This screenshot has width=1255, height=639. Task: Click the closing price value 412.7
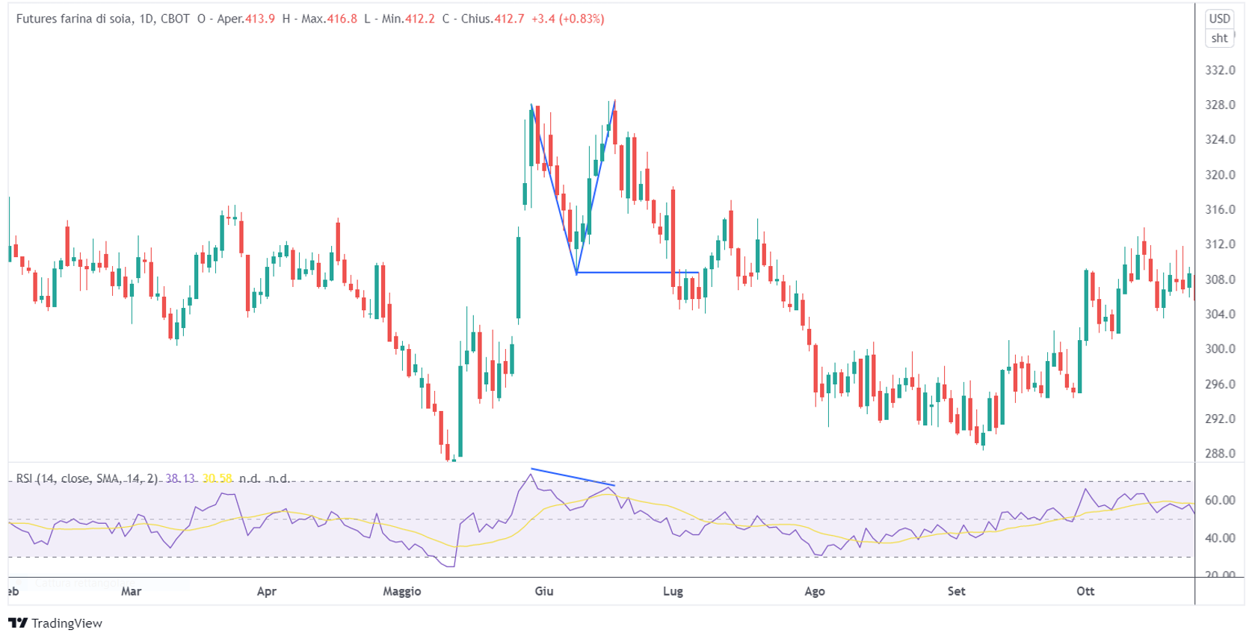(509, 19)
